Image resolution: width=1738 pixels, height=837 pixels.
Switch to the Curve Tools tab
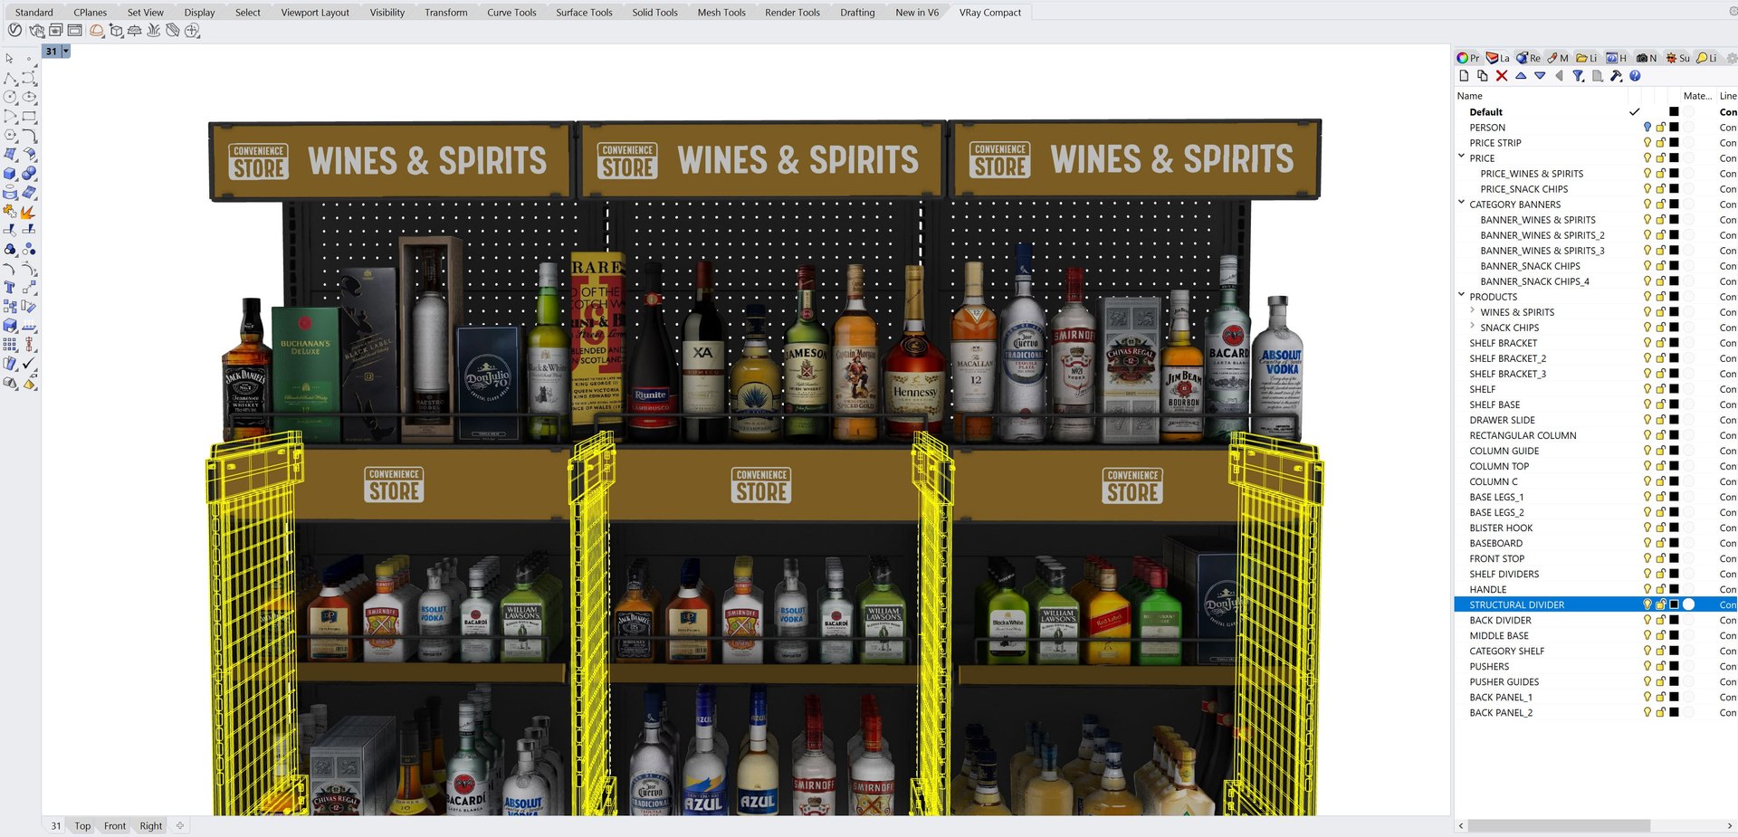511,13
